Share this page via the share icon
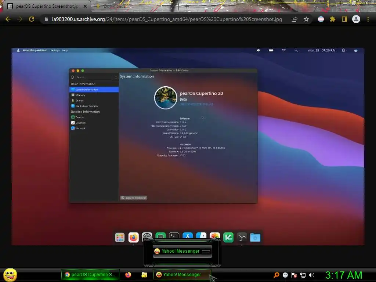 (x=294, y=19)
